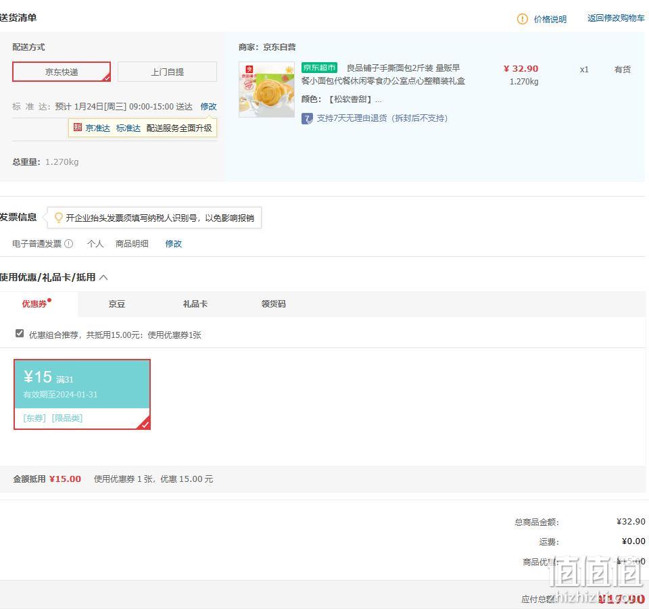Click the 价格说明 link
The height and width of the screenshot is (609, 649).
tap(550, 19)
